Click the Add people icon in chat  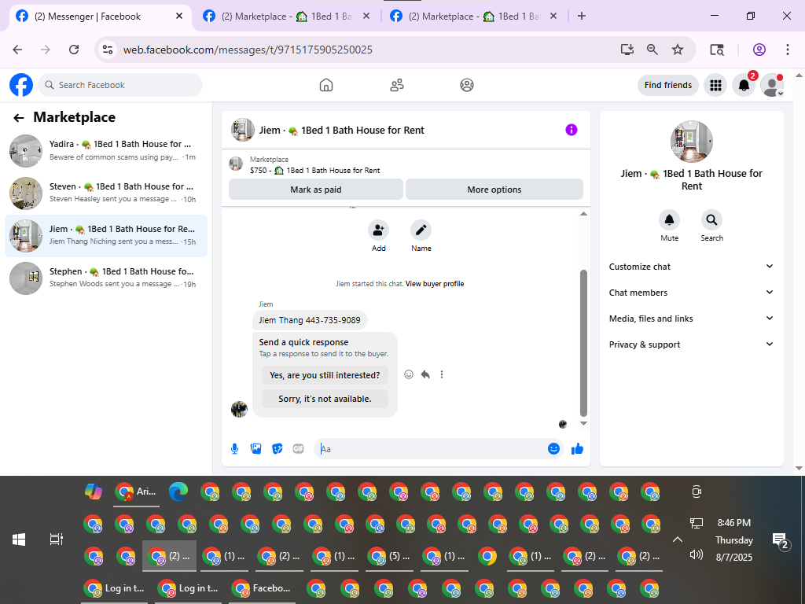378,230
